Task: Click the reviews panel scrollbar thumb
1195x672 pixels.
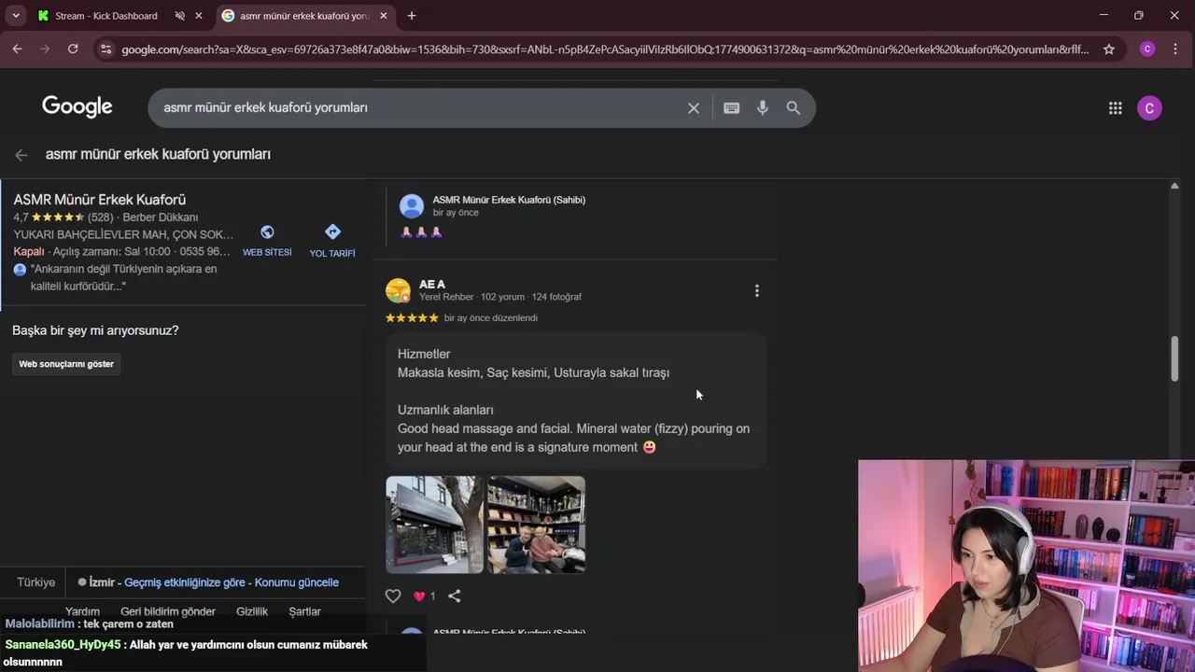Action: tap(1174, 357)
